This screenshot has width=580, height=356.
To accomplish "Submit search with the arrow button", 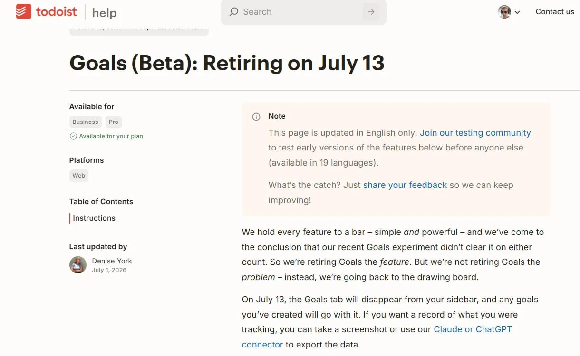I will [371, 12].
